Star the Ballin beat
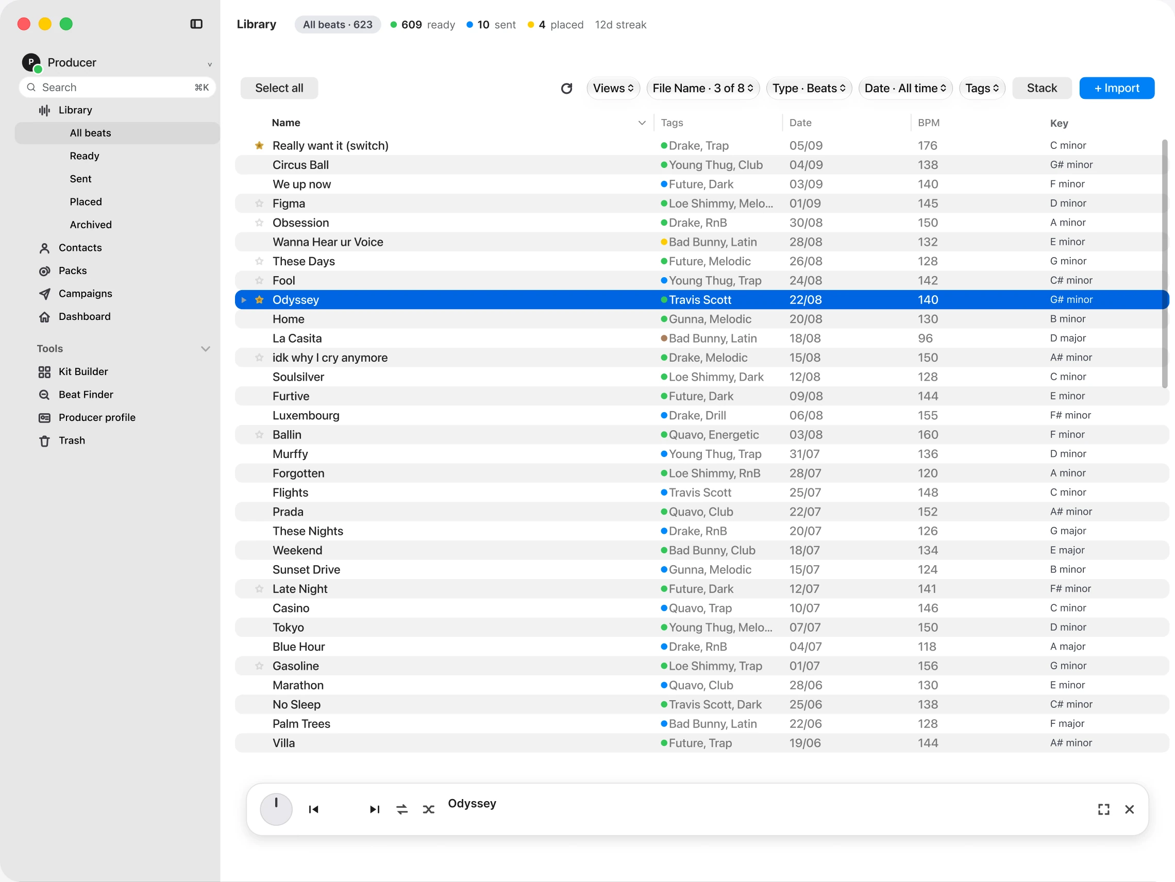1175x882 pixels. click(259, 434)
